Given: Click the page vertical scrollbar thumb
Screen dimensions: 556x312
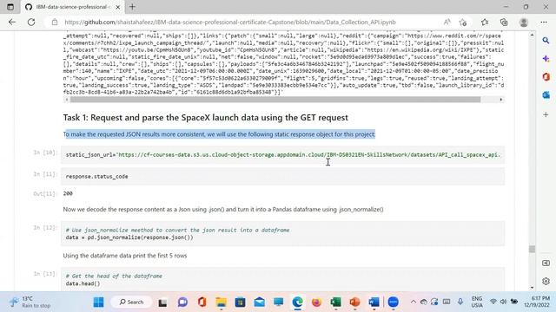Looking at the screenshot, I should pos(532,249).
